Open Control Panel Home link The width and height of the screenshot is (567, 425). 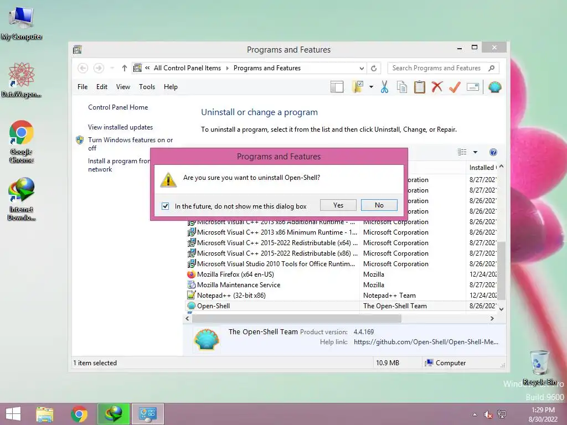point(118,107)
